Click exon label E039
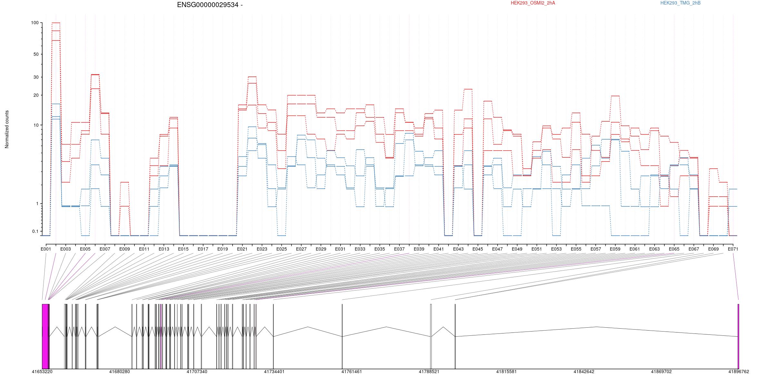 [419, 249]
